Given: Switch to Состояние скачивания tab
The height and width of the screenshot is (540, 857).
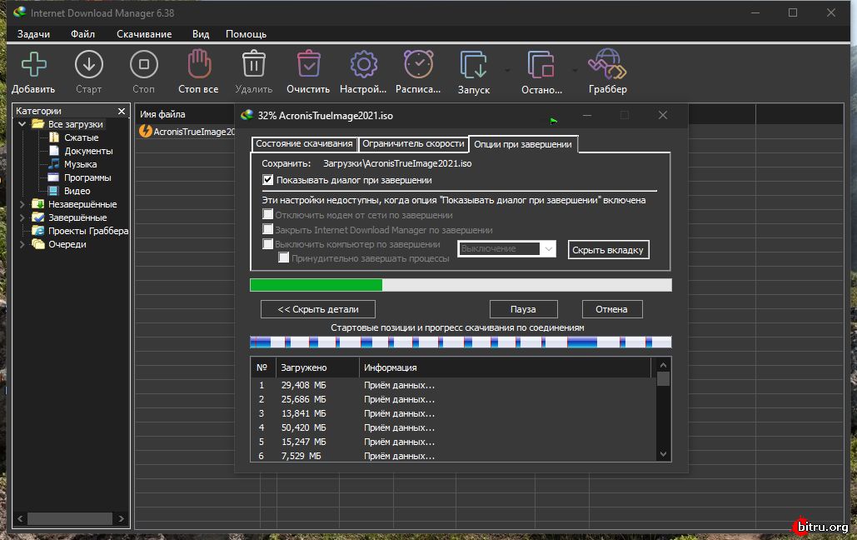Looking at the screenshot, I should coord(304,144).
